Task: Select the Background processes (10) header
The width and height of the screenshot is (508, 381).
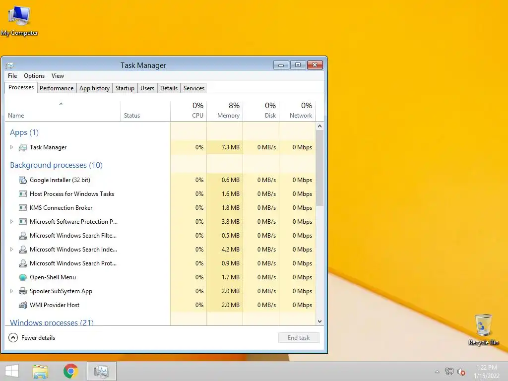Action: pyautogui.click(x=57, y=165)
